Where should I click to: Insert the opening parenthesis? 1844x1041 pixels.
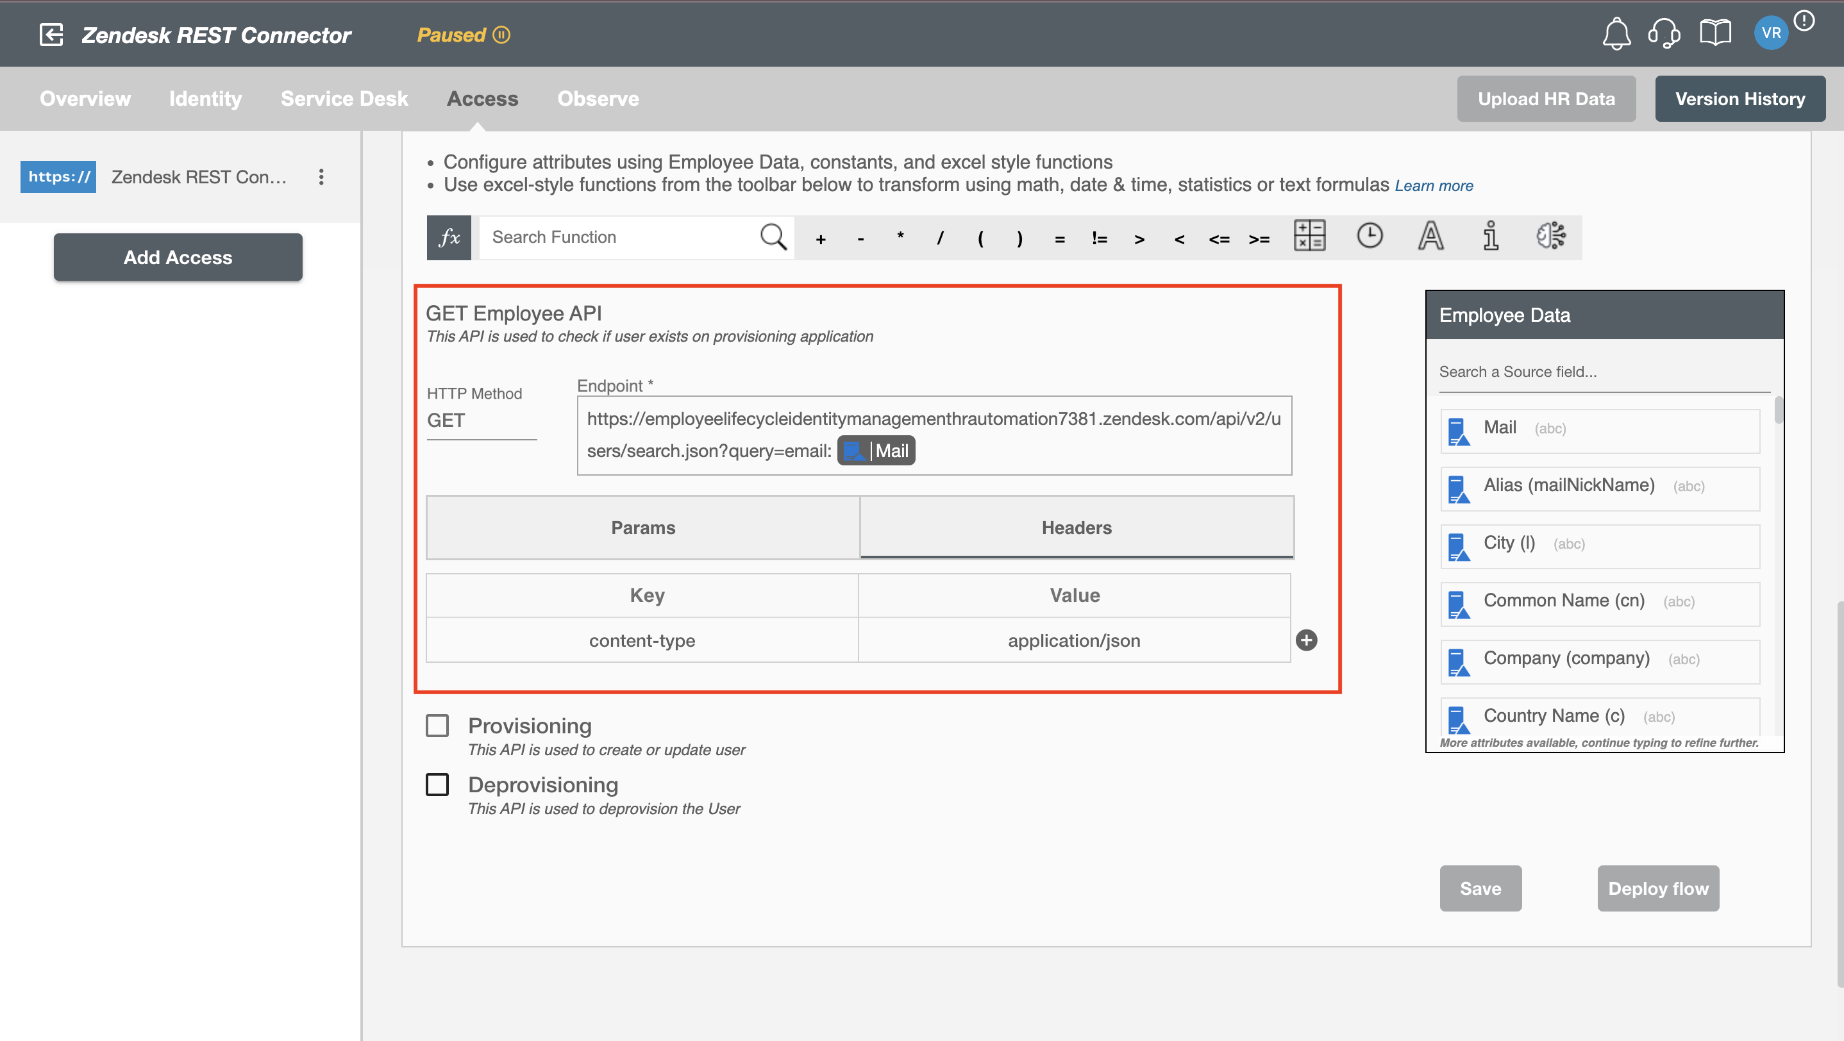980,238
